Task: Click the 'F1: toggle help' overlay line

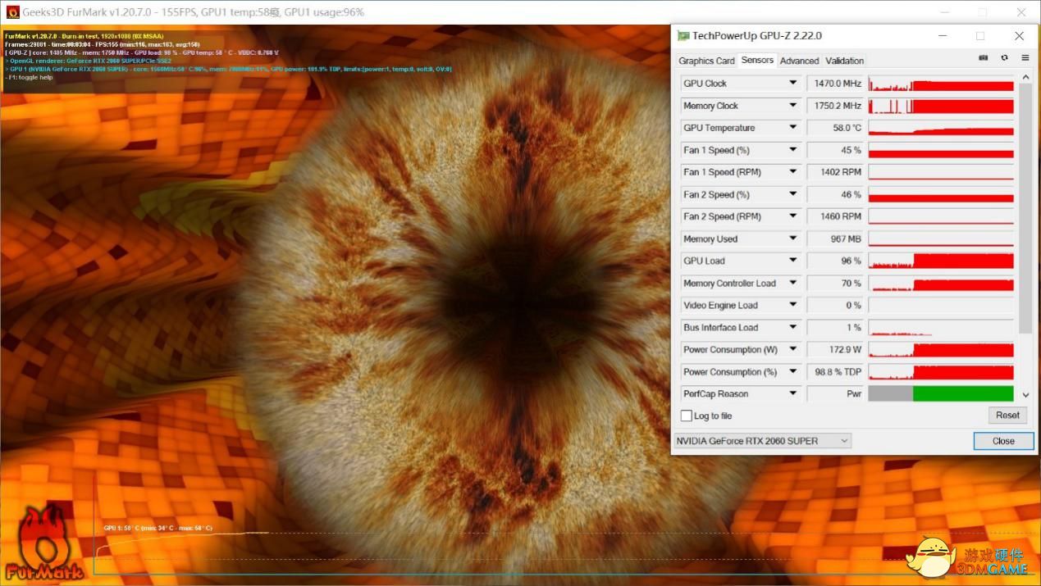Action: tap(29, 77)
